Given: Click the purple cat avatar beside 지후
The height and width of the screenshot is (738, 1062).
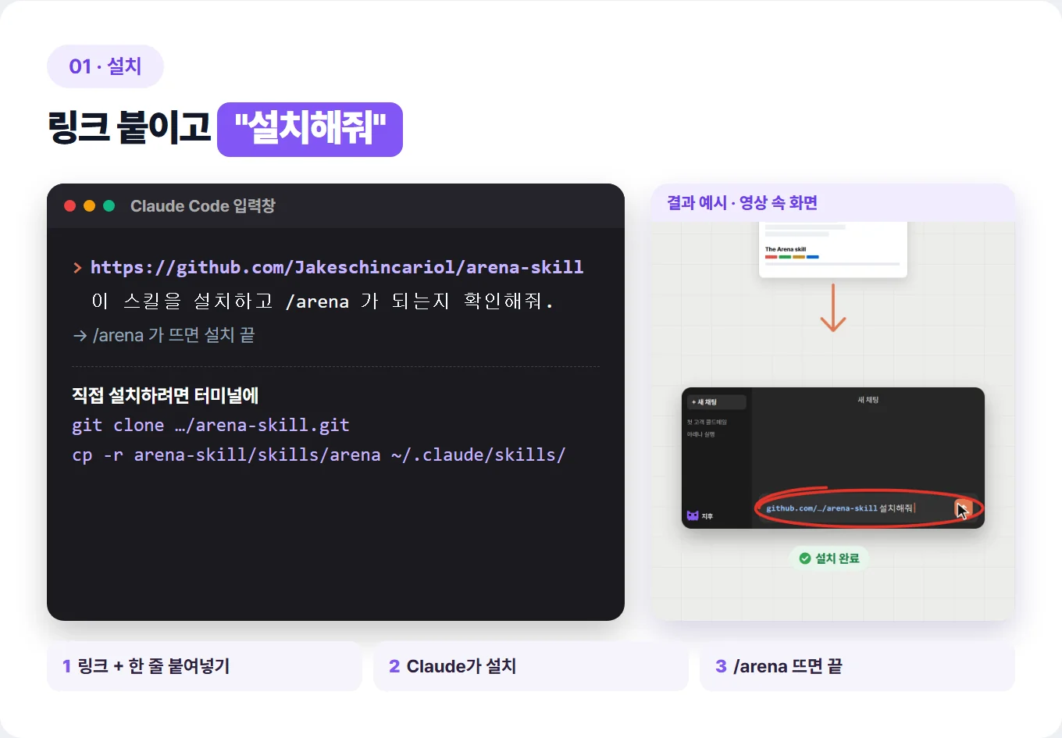Looking at the screenshot, I should click(x=693, y=515).
